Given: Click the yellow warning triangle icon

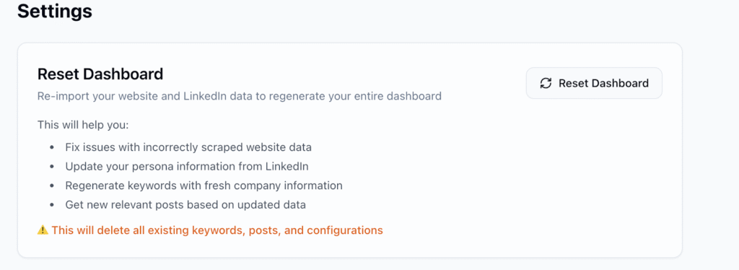Looking at the screenshot, I should point(43,230).
